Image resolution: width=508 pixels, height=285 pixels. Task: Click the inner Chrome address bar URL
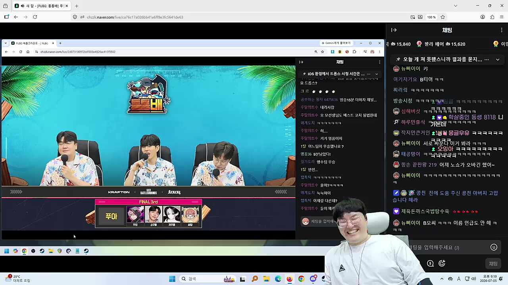pos(78,52)
